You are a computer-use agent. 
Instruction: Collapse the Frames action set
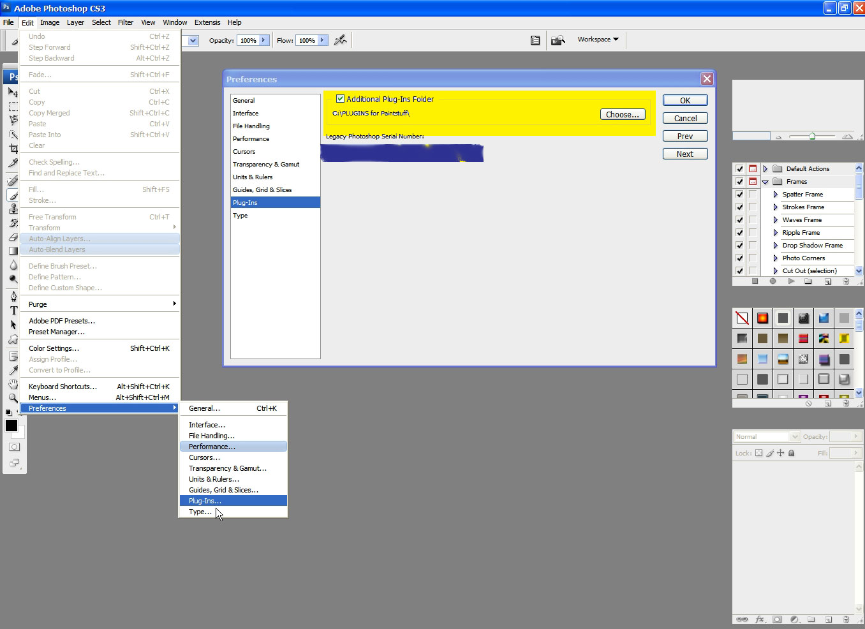(x=765, y=182)
